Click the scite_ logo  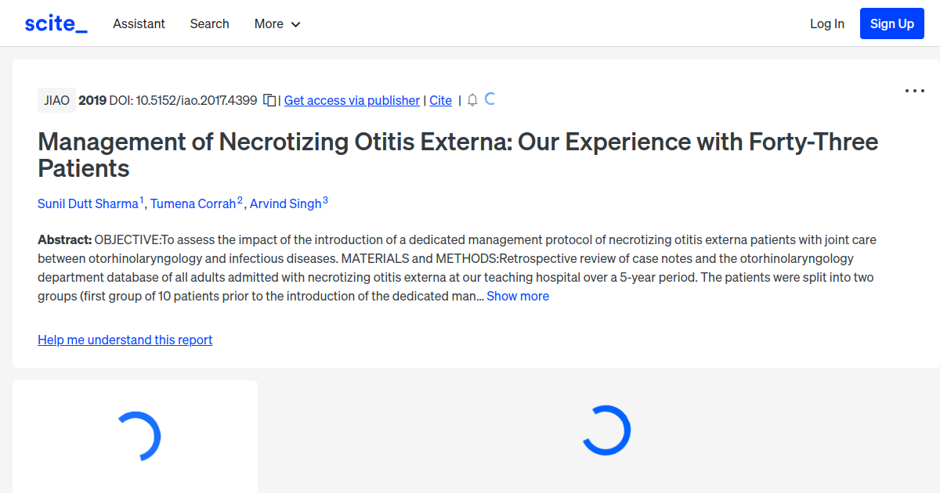[x=55, y=23]
